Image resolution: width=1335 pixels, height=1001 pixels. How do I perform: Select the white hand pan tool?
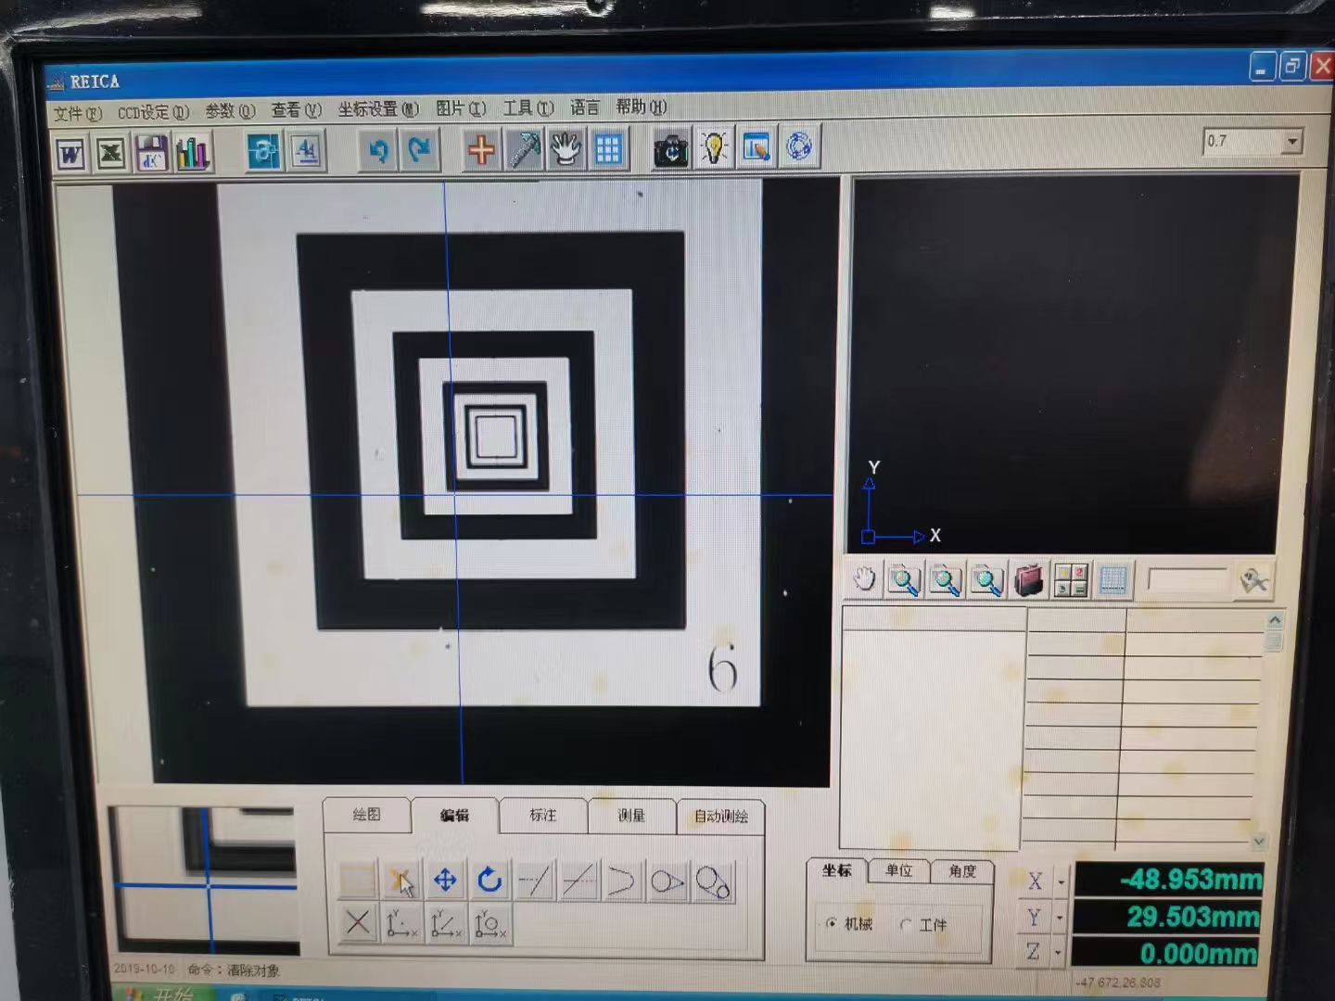pos(565,149)
